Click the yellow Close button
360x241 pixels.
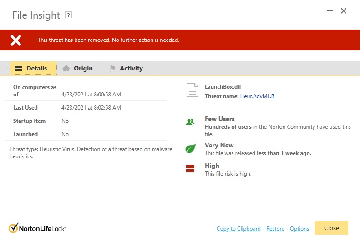pos(331,228)
